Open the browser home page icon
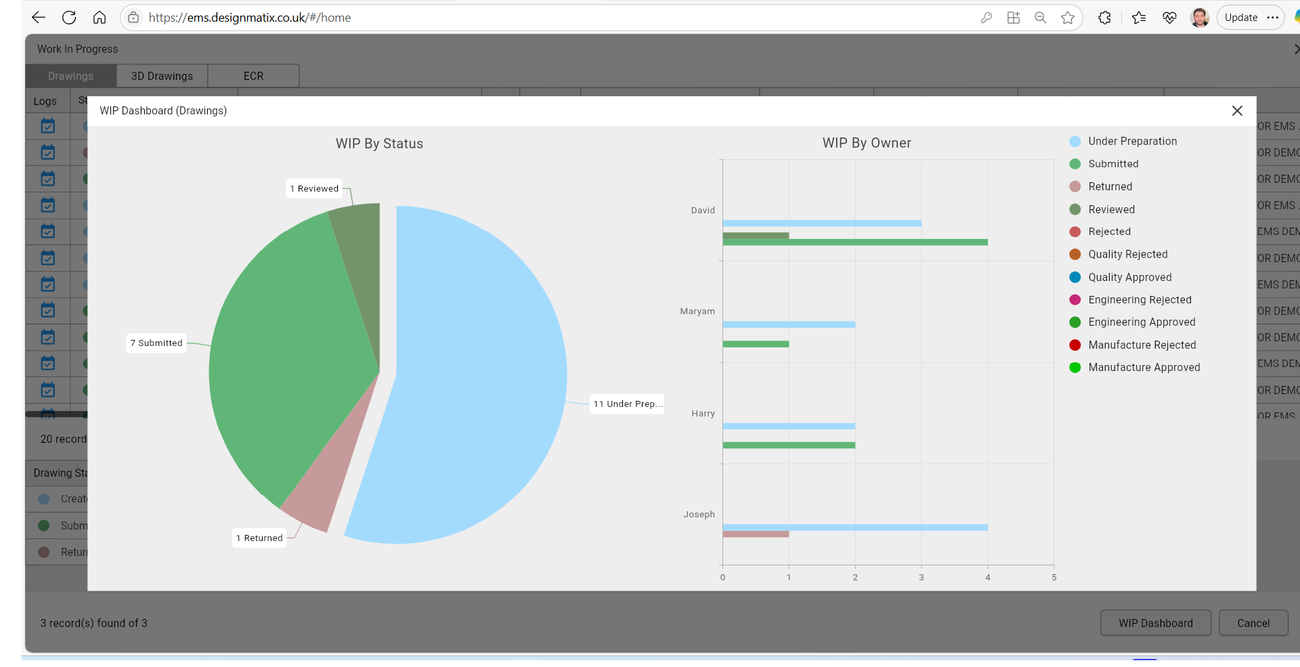The width and height of the screenshot is (1300, 667). (x=100, y=18)
